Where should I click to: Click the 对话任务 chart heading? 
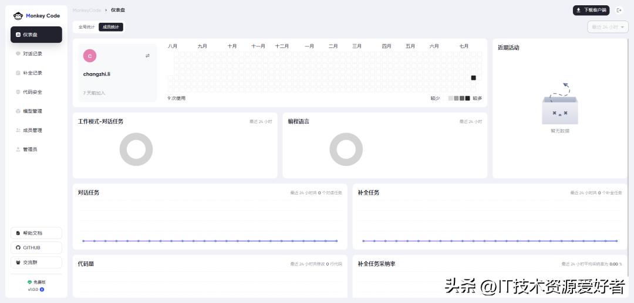click(x=89, y=192)
